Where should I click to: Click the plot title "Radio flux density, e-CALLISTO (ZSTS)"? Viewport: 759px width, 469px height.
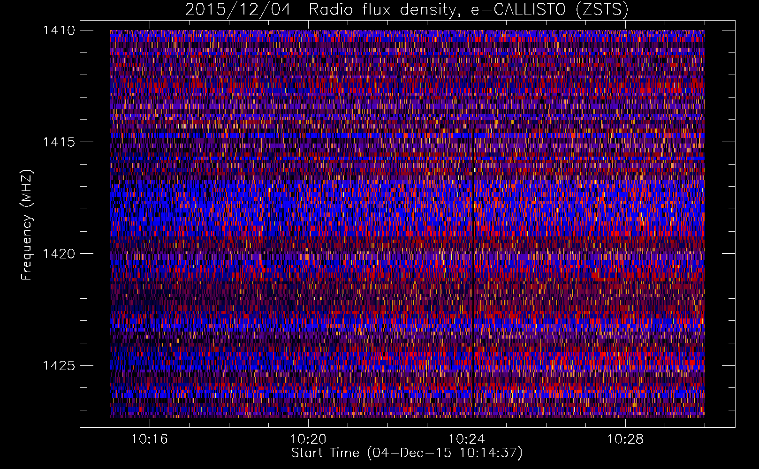(468, 10)
